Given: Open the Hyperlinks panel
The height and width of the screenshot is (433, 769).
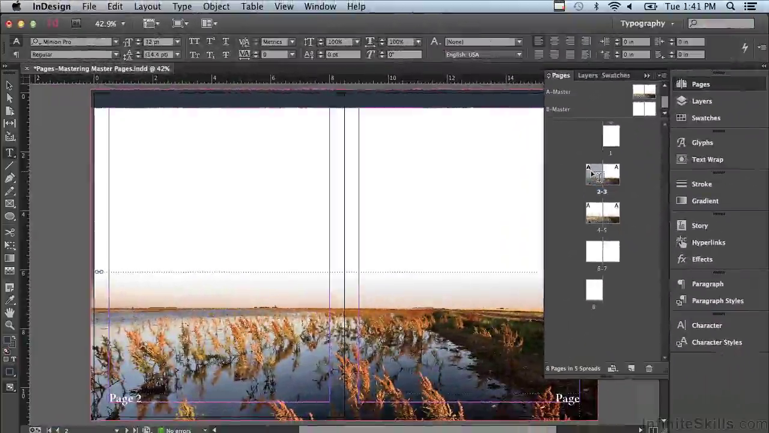Looking at the screenshot, I should pos(708,242).
